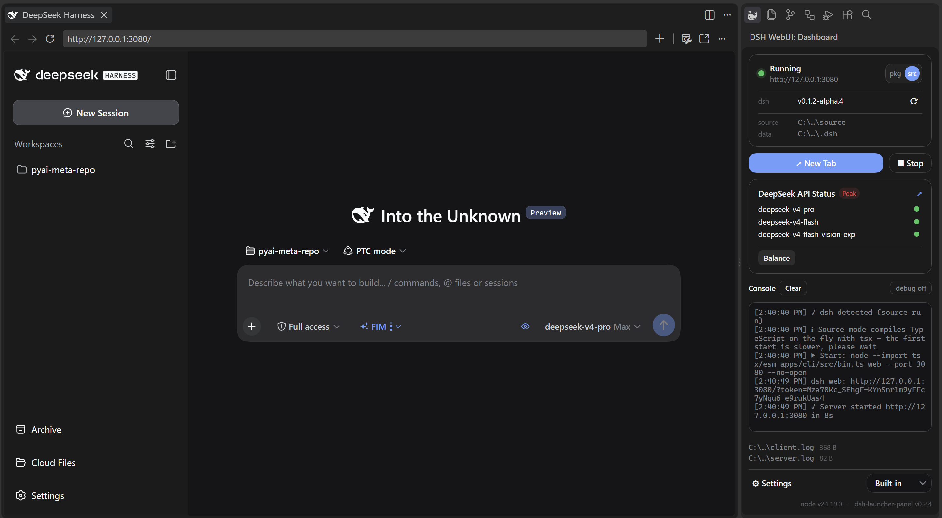Open the C:\...\server.log file link

[781, 458]
